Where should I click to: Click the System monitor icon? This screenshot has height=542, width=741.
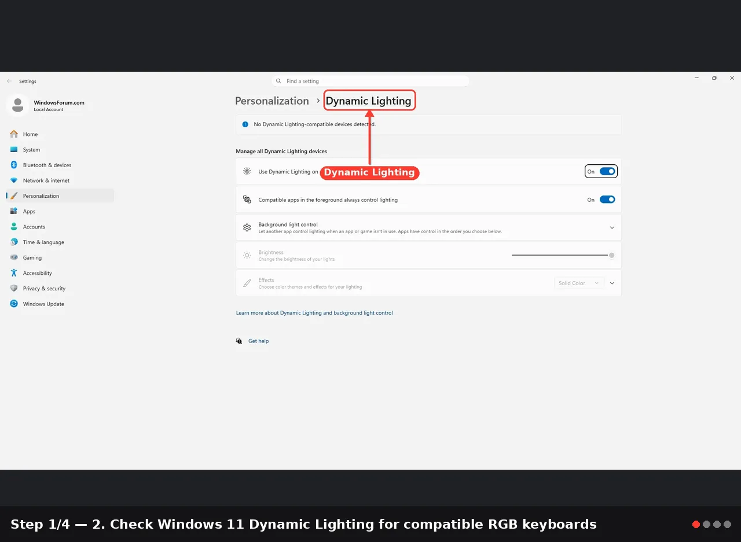(x=14, y=150)
